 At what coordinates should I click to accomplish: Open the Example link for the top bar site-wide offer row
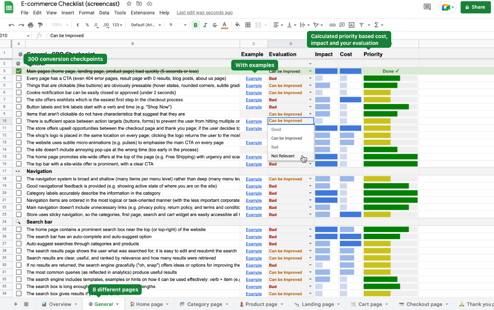tap(254, 164)
